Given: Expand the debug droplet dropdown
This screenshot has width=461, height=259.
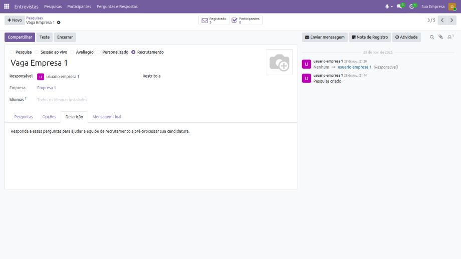Looking at the screenshot, I should click(x=388, y=7).
